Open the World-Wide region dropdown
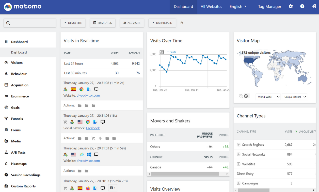Image resolution: width=319 pixels, height=192 pixels. coord(268,97)
